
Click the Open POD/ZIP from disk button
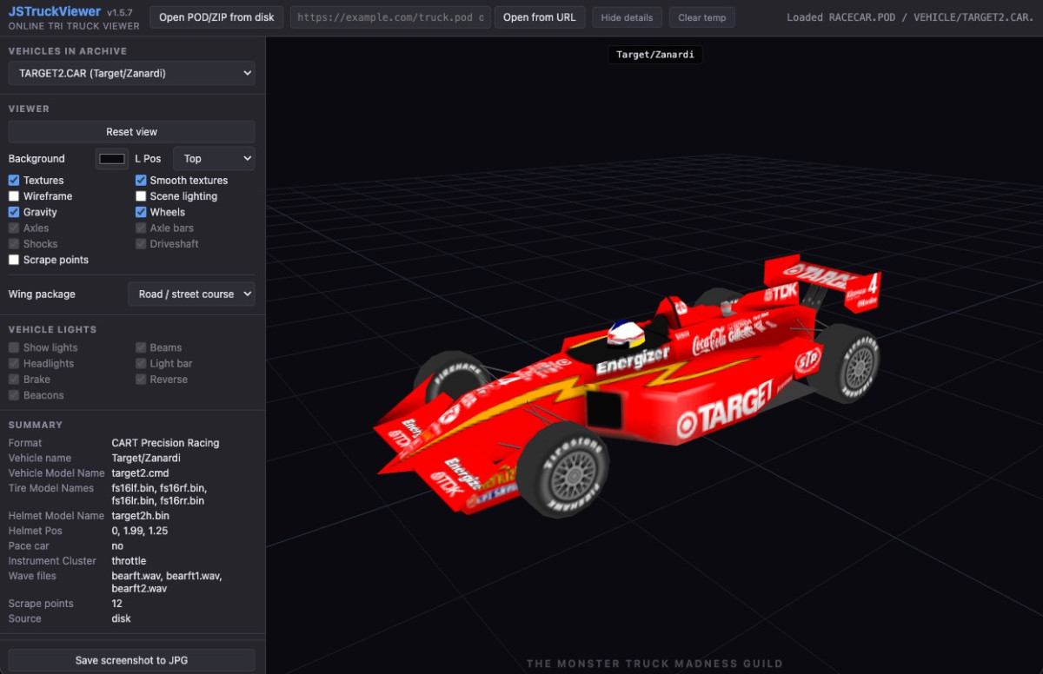point(216,17)
